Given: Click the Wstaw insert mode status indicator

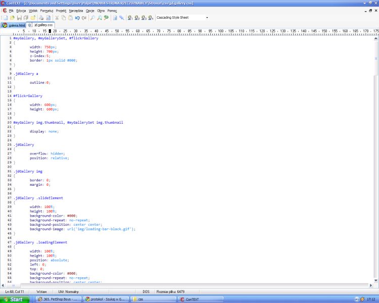Looking at the screenshot, I should pos(41,291).
